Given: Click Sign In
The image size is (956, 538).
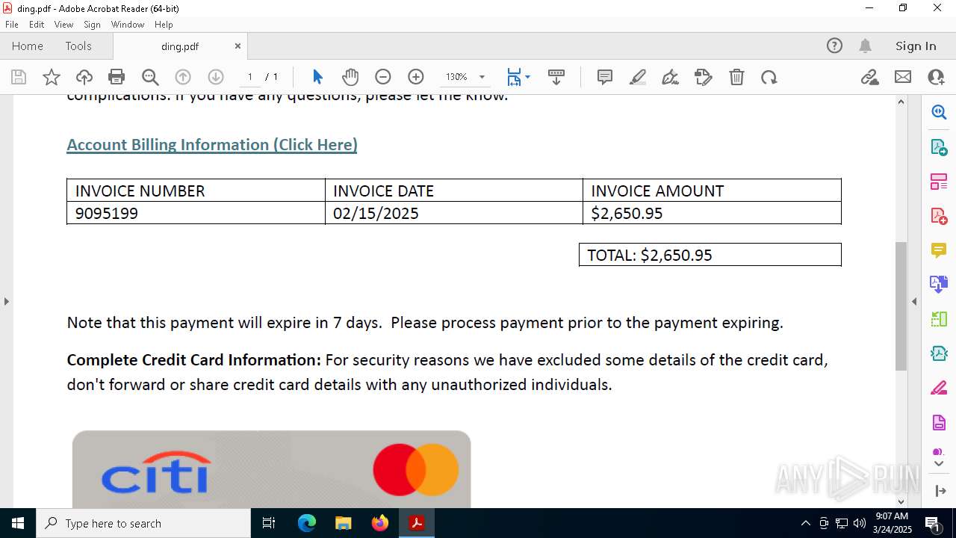Looking at the screenshot, I should pos(916,46).
